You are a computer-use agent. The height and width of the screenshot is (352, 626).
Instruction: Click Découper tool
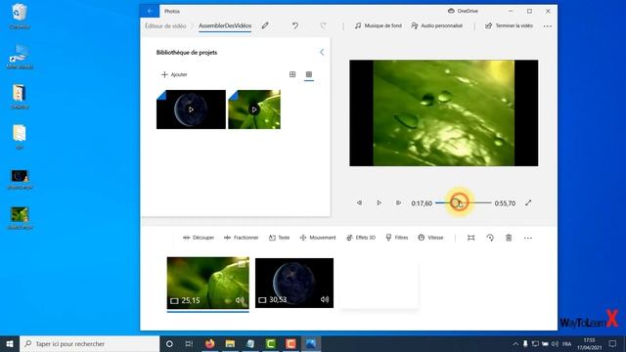(x=199, y=238)
